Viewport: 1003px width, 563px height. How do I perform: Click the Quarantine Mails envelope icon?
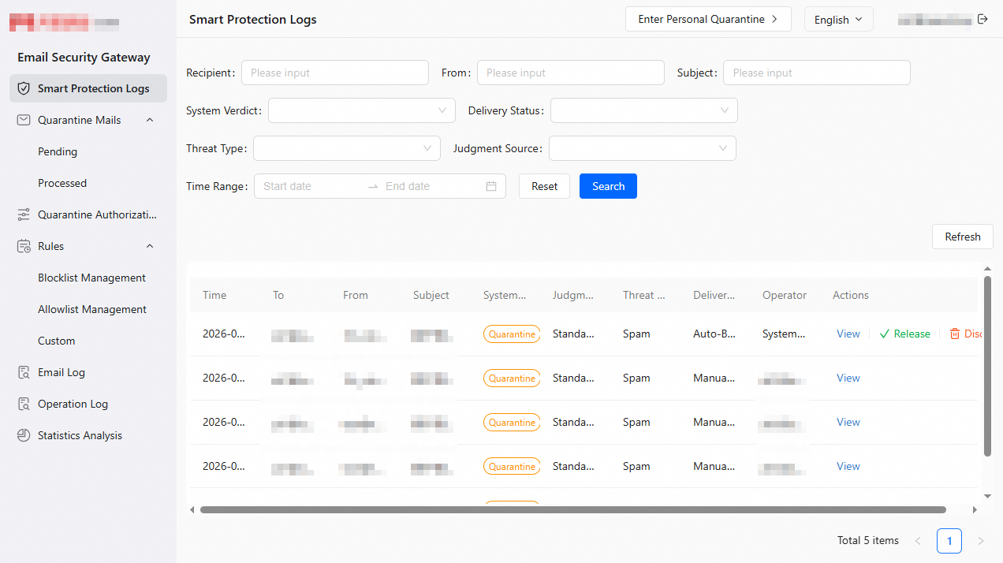click(24, 120)
